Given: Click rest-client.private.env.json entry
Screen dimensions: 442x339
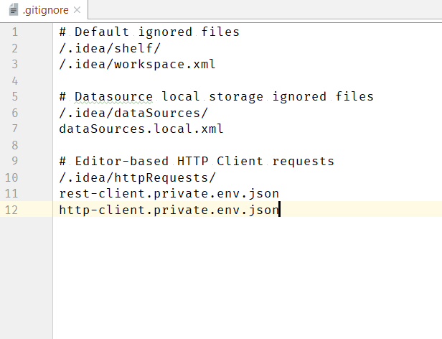Looking at the screenshot, I should pos(169,194).
